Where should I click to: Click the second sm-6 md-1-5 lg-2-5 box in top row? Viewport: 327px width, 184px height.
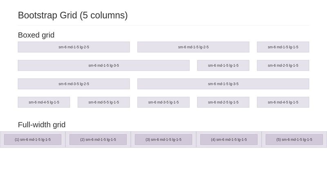(193, 47)
